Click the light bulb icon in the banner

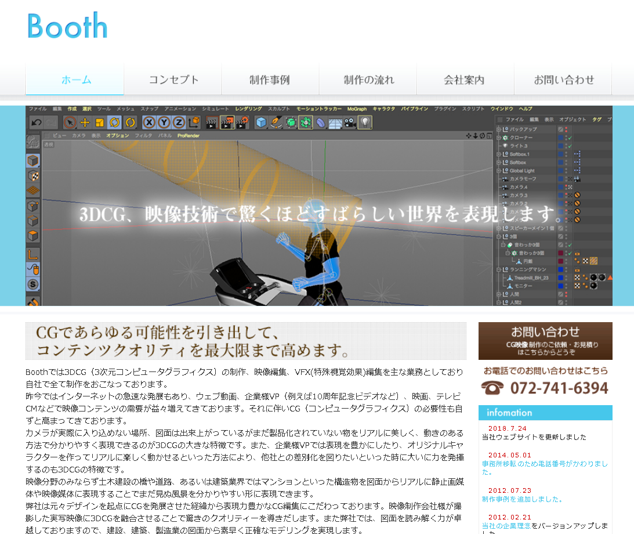(x=365, y=122)
